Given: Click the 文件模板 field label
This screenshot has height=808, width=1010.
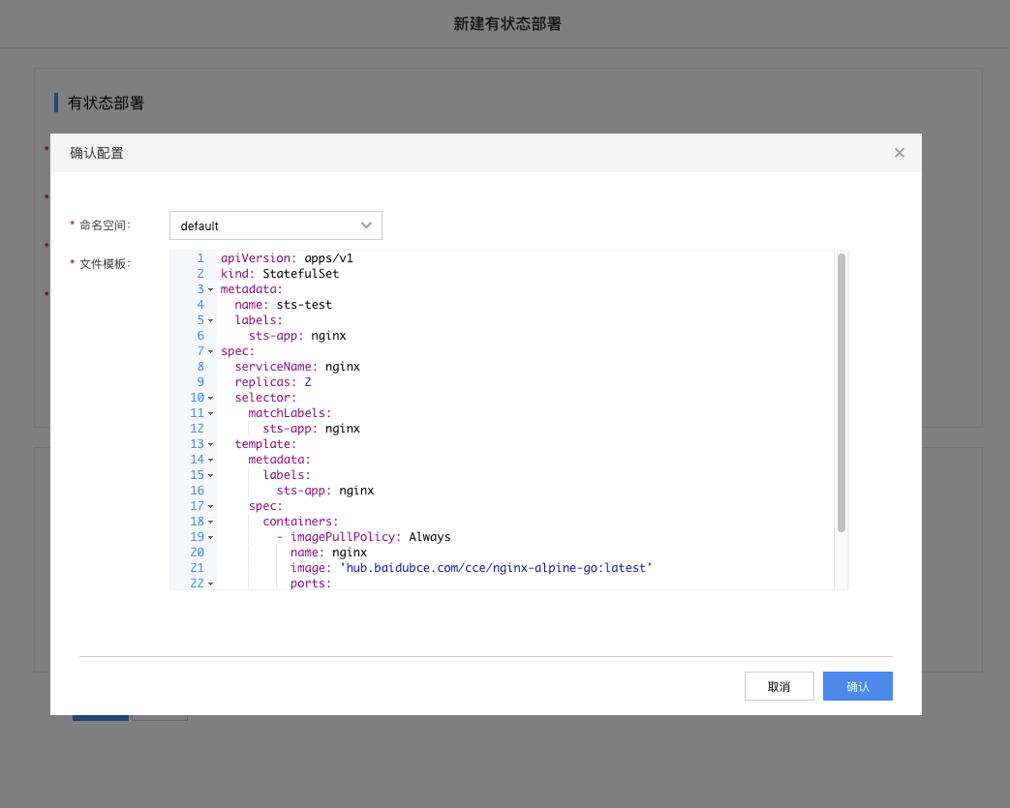Looking at the screenshot, I should pos(105,264).
